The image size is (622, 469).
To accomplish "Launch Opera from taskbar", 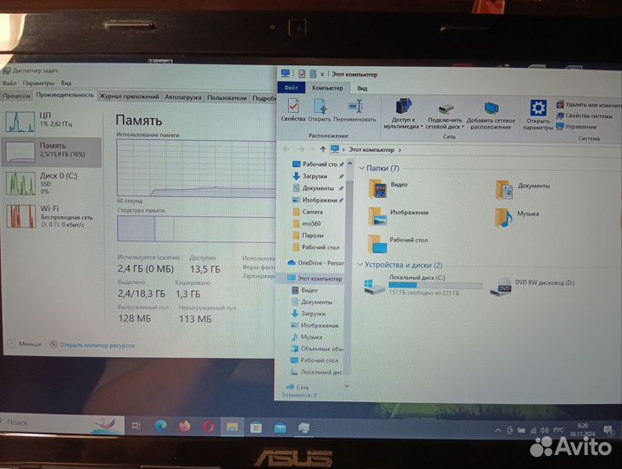I will pyautogui.click(x=209, y=427).
